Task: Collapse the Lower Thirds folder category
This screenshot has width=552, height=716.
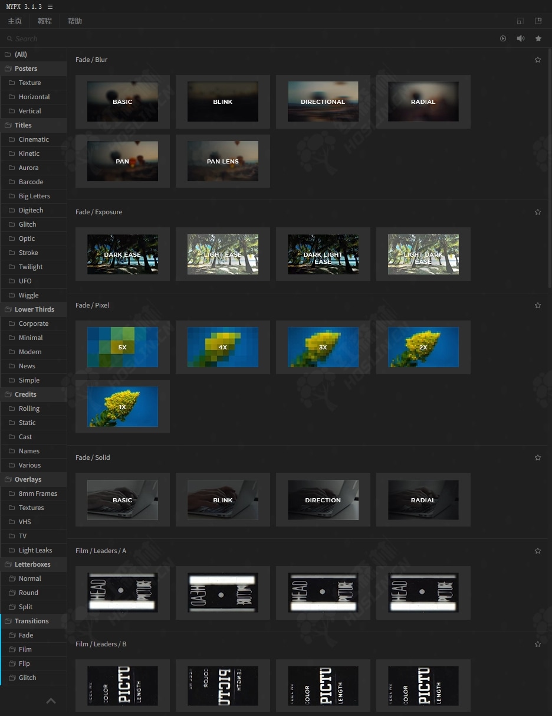Action: pos(34,309)
